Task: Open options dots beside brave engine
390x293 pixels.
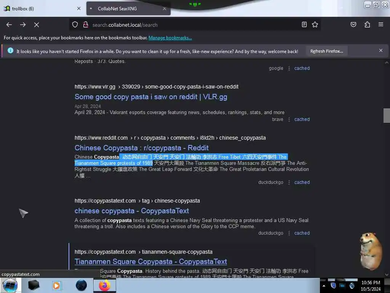Action: pos(289,119)
